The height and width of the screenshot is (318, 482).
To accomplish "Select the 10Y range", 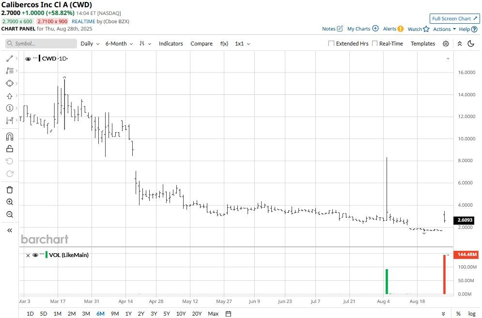I will click(x=181, y=314).
